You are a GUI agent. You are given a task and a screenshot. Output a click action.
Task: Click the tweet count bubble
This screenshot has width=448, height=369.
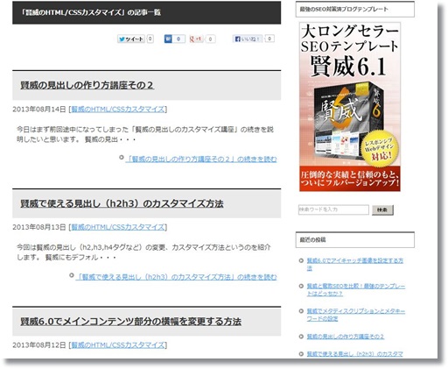click(150, 39)
